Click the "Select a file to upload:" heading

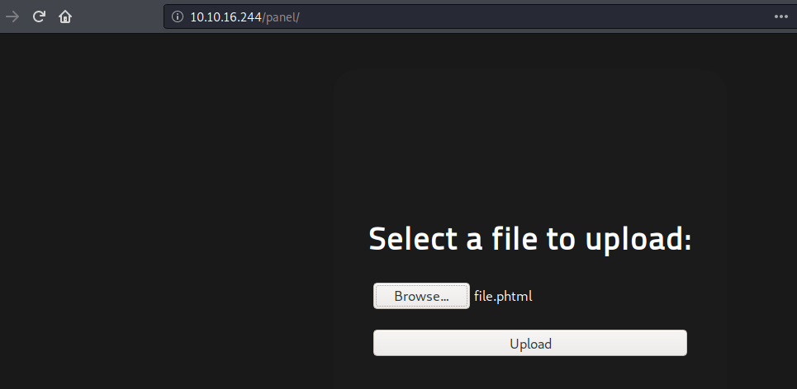coord(529,239)
